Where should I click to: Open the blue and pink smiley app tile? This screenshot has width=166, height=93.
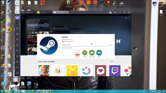tap(86, 71)
